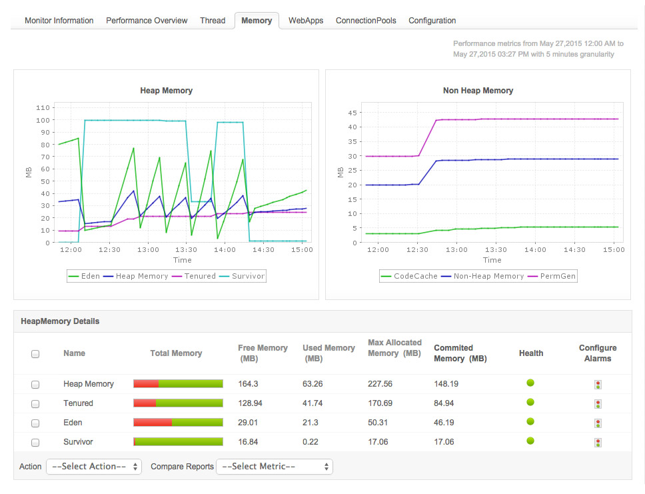Open alarm configuration icon for Tenured
This screenshot has height=494, width=645.
click(x=598, y=404)
